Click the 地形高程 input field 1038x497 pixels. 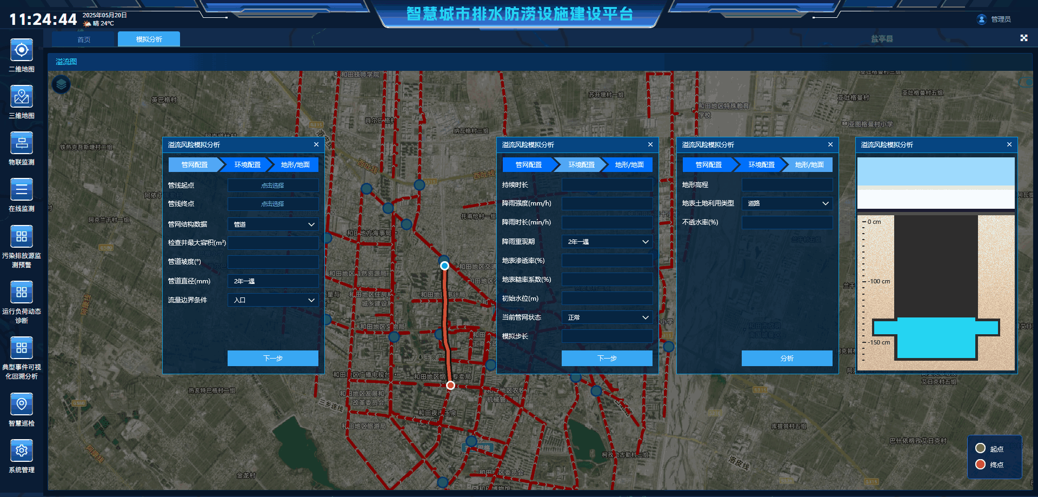[x=787, y=185]
